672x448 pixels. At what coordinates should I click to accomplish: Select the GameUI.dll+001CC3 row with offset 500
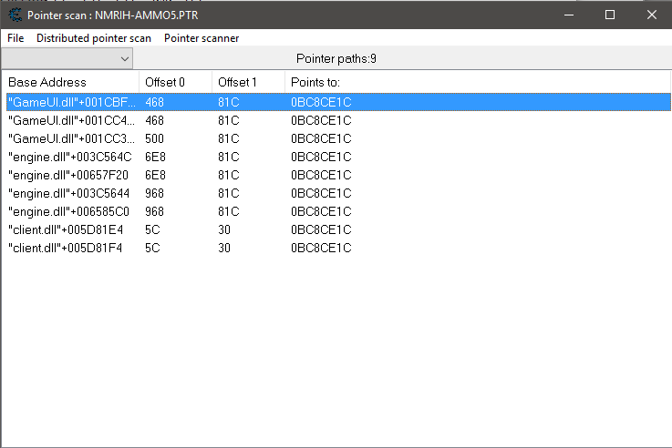(71, 138)
